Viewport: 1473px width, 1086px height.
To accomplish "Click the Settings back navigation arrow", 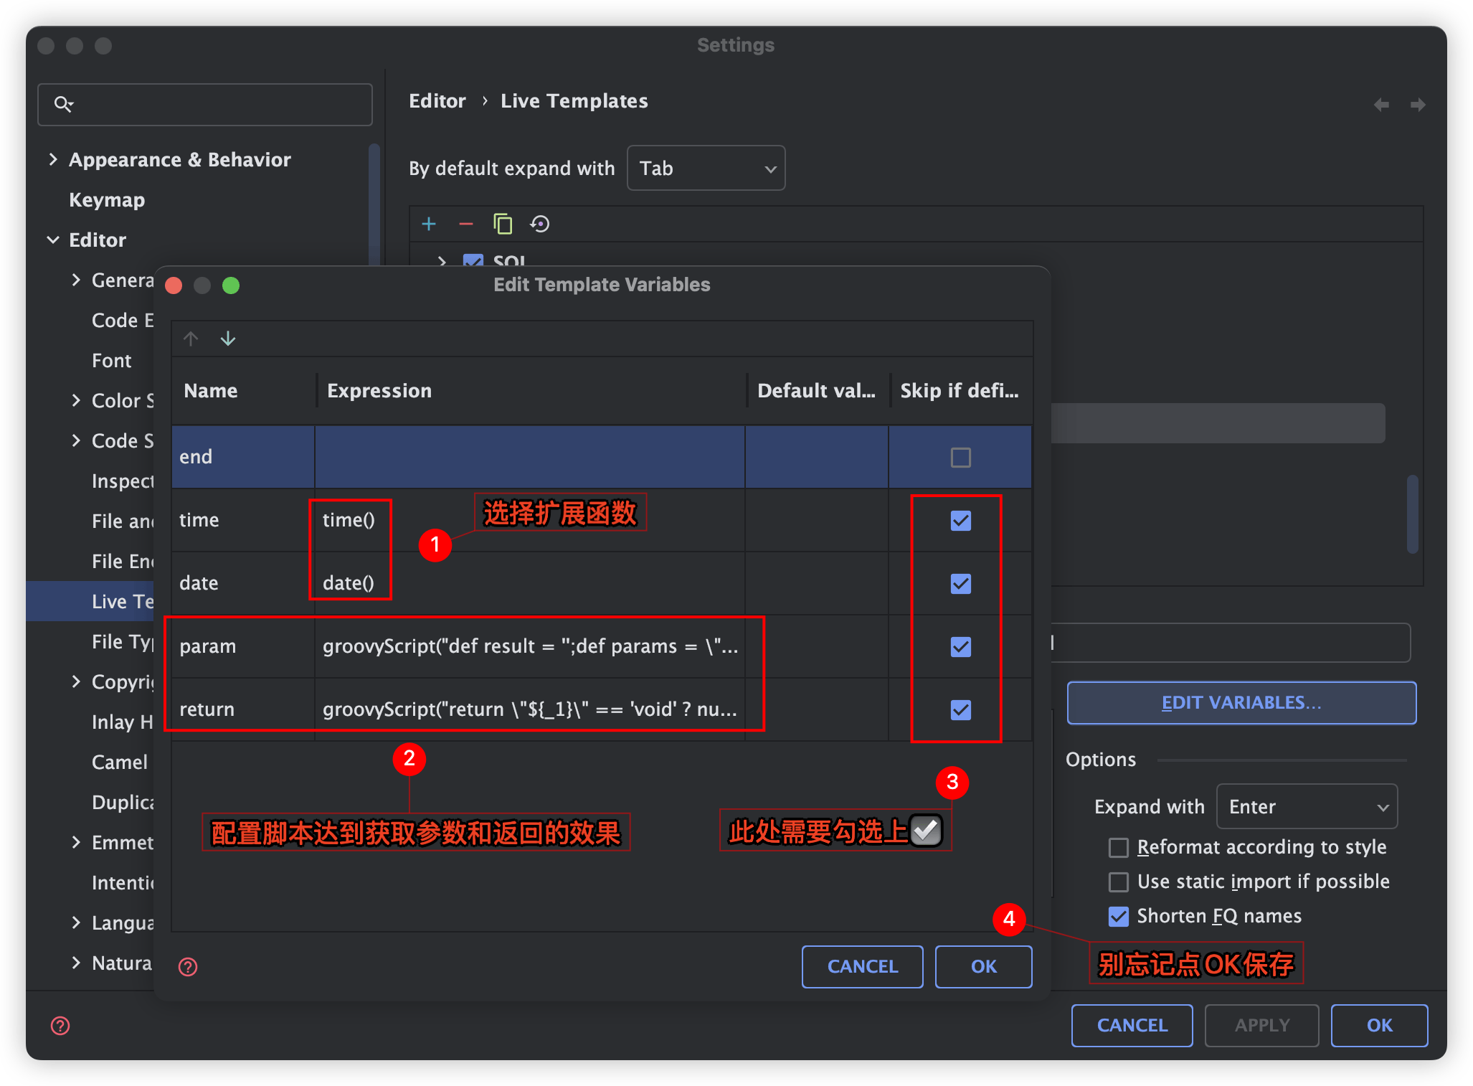I will click(1381, 105).
